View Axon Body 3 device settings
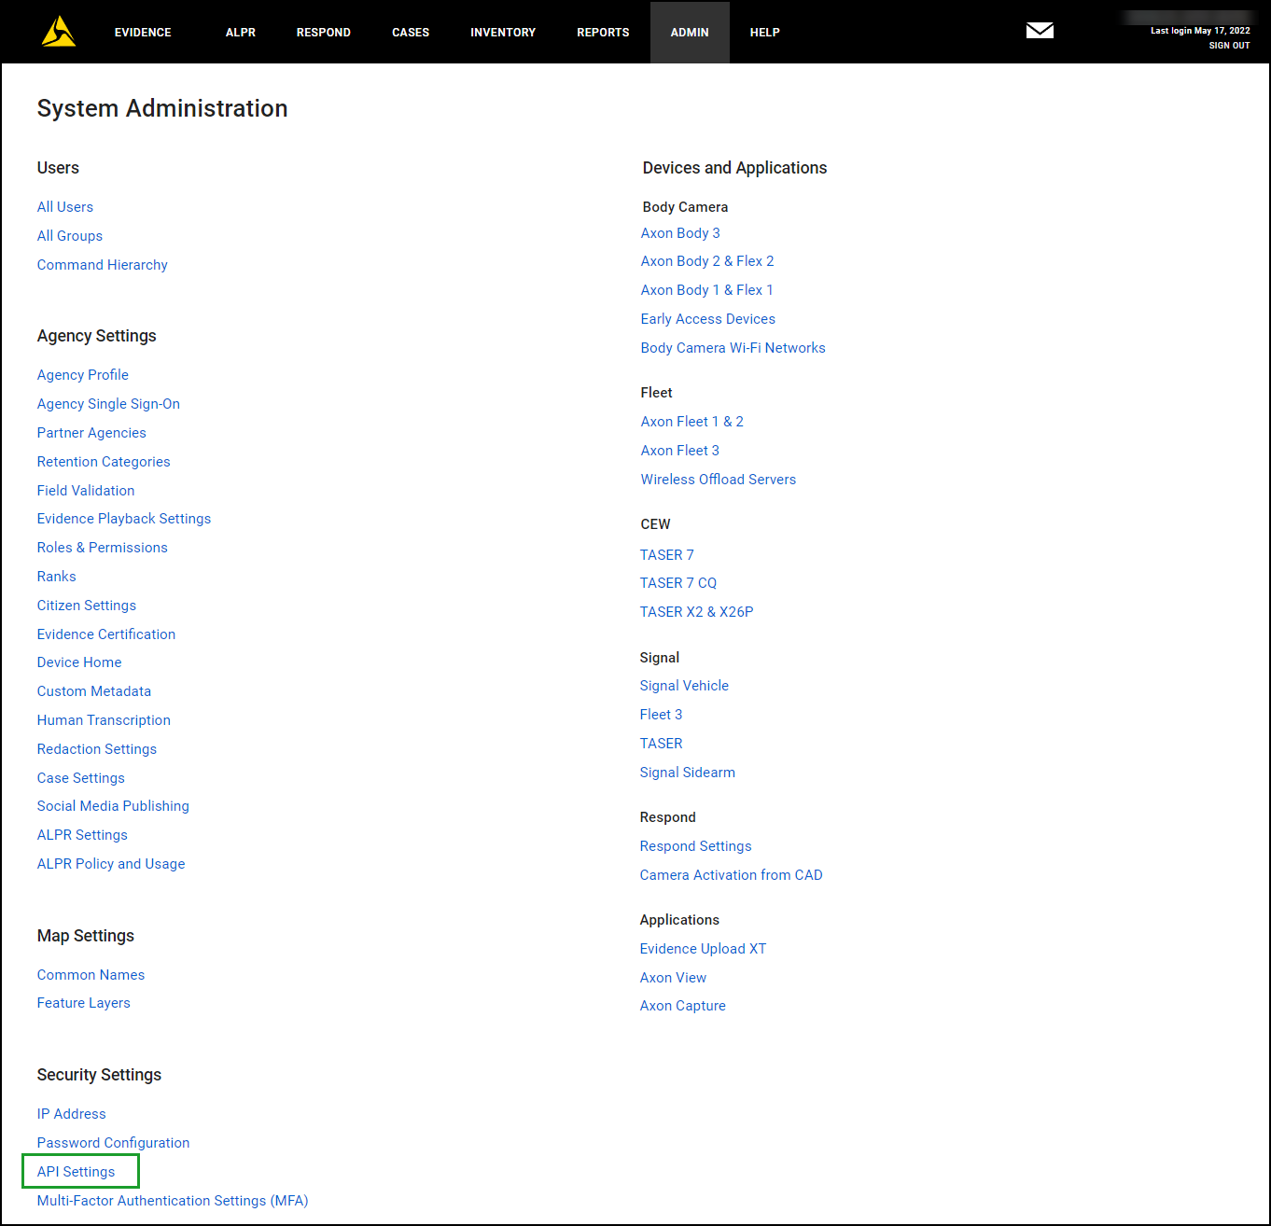This screenshot has width=1271, height=1226. click(x=679, y=232)
